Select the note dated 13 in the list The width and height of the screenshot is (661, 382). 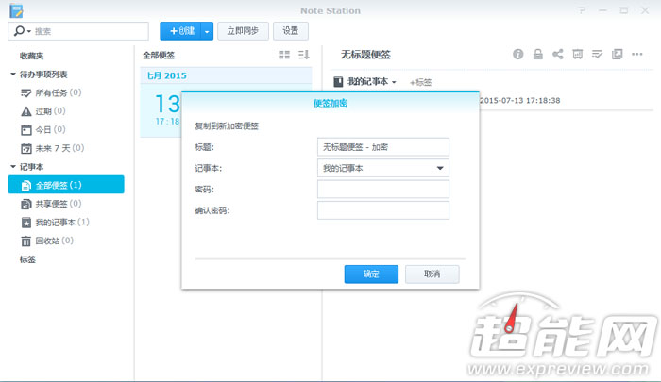161,110
